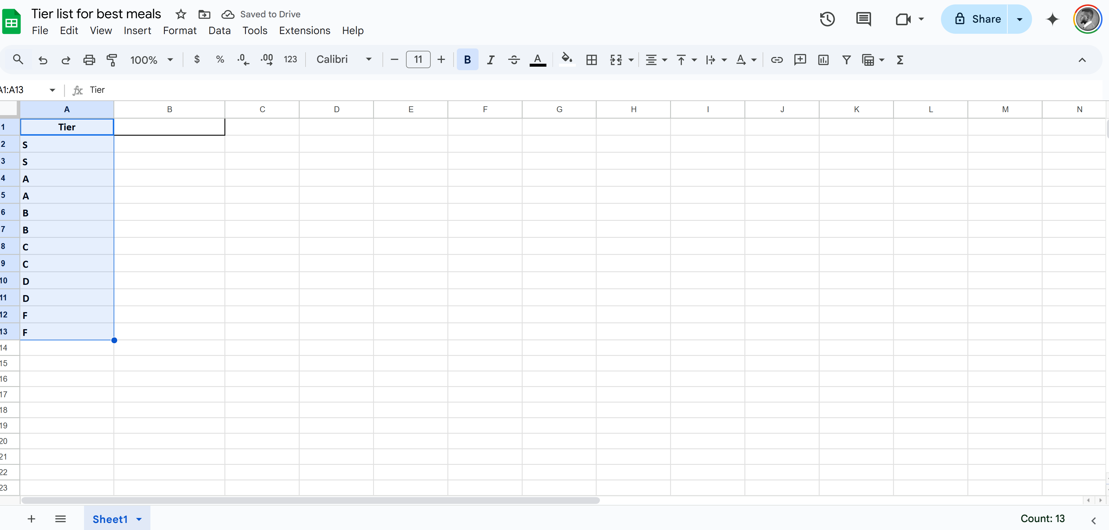Open the functions menu
Image resolution: width=1109 pixels, height=530 pixels.
point(900,60)
